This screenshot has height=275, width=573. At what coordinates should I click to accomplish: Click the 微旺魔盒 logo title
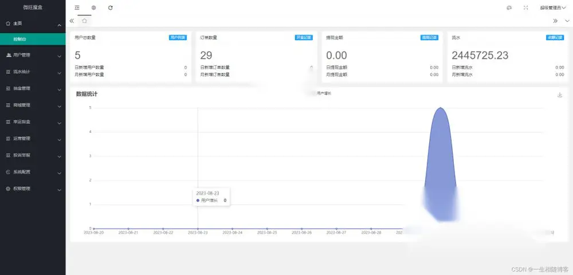point(33,7)
